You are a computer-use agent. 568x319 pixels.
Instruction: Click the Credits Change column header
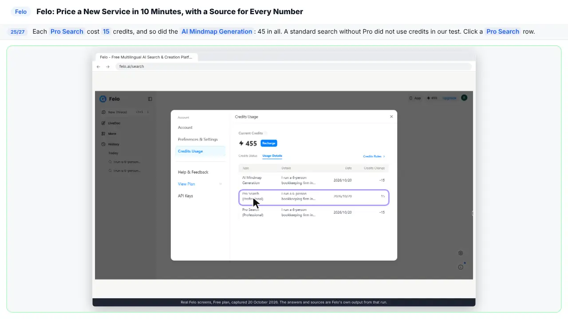[374, 168]
